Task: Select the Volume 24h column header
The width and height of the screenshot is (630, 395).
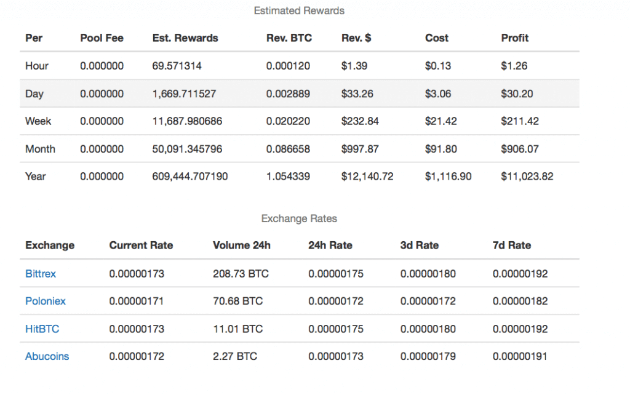Action: pyautogui.click(x=242, y=245)
